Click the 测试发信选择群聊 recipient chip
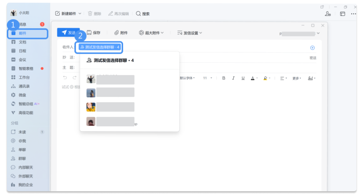 click(x=100, y=47)
